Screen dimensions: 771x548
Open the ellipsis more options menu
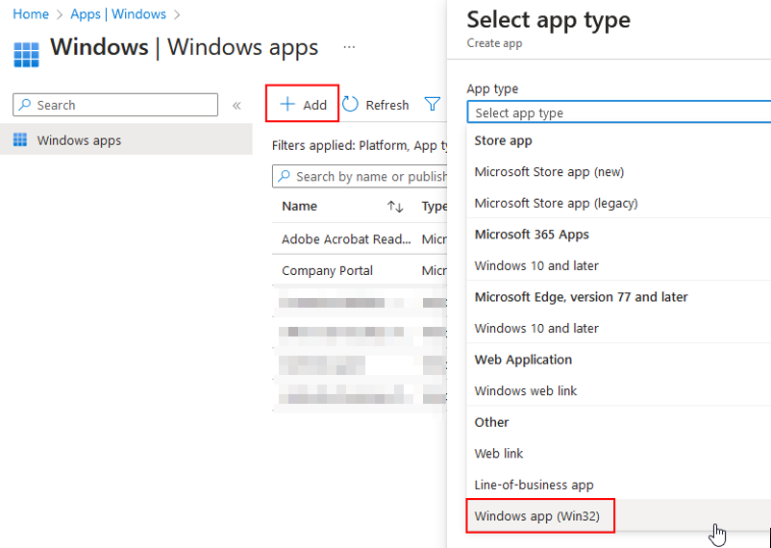pyautogui.click(x=349, y=47)
